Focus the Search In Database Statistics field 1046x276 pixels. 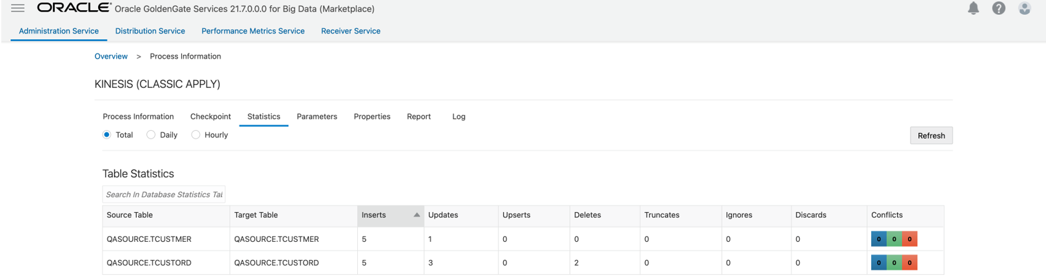pyautogui.click(x=164, y=194)
